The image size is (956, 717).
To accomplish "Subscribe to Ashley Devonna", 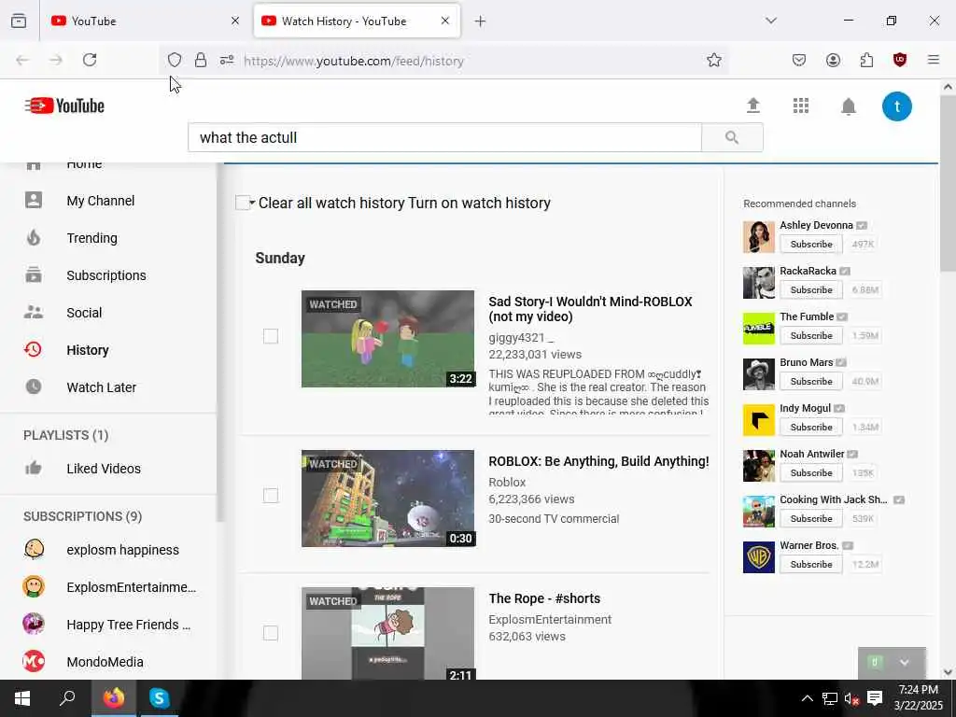I will (811, 244).
